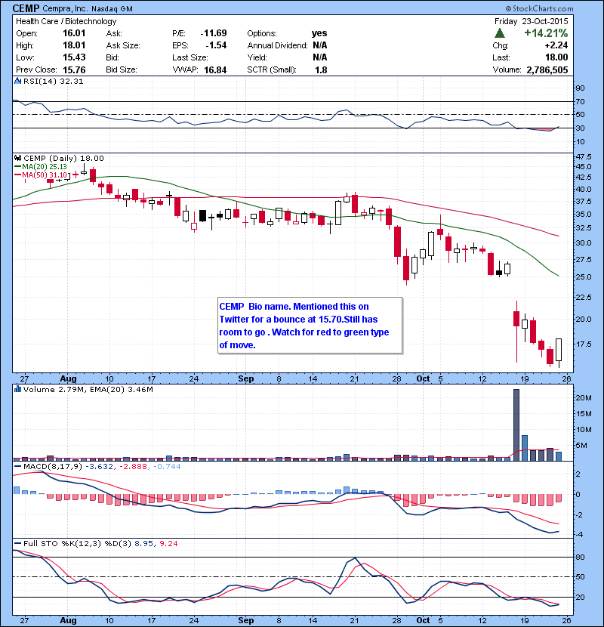Click the SCTR (Small) value 1.8
This screenshot has width=604, height=627.
(320, 70)
